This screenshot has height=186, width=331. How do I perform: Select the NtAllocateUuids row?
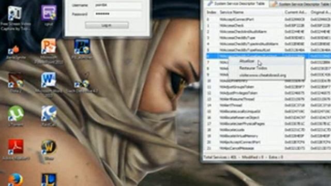(268, 130)
